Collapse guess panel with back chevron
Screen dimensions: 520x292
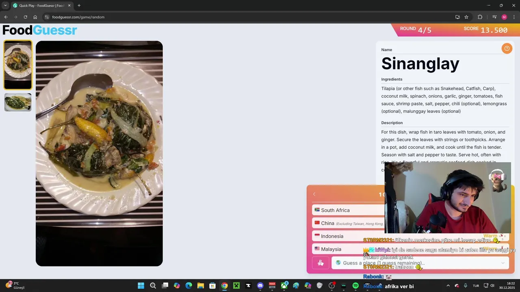tap(314, 194)
